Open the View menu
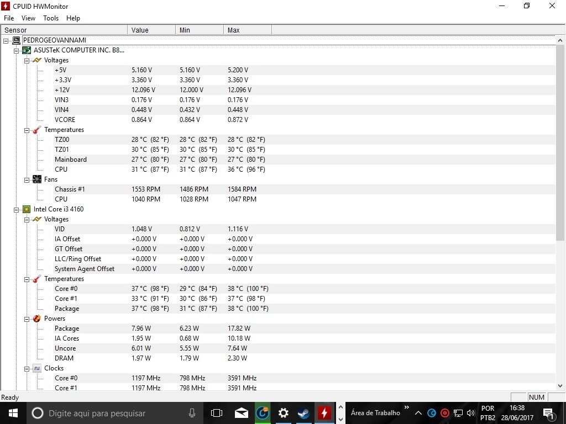This screenshot has width=566, height=424. pyautogui.click(x=28, y=18)
